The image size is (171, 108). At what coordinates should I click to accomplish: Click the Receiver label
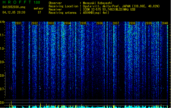55,9
